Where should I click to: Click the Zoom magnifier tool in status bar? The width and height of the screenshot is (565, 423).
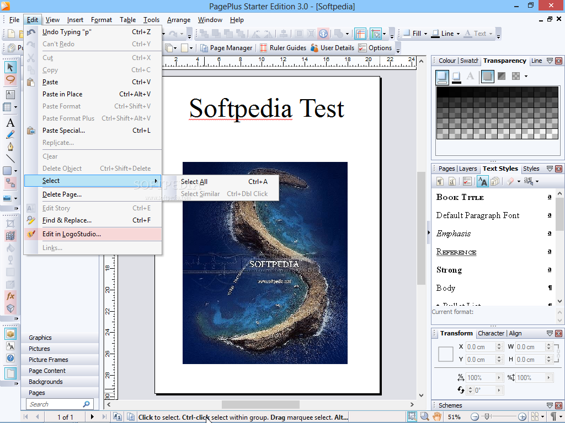coord(425,417)
